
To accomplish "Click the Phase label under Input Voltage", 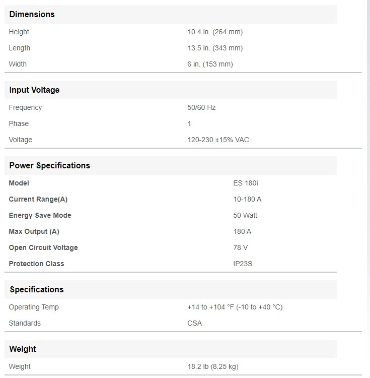I will click(19, 123).
